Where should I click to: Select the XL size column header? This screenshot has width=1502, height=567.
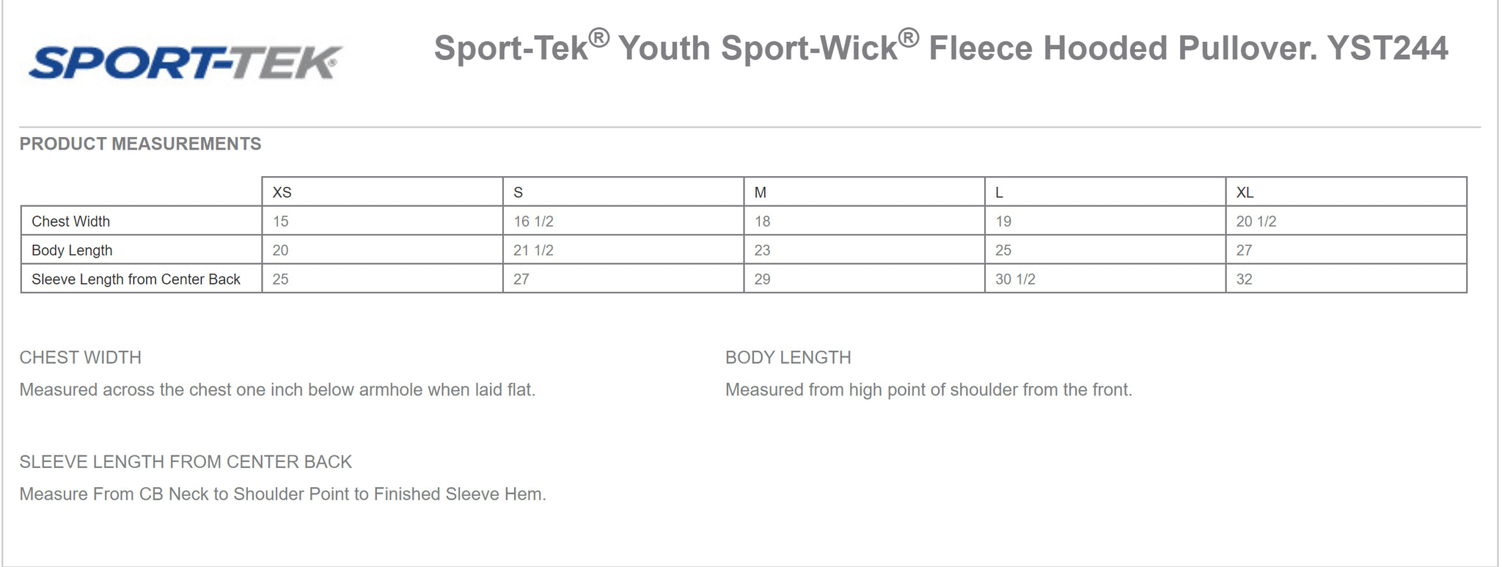[1245, 192]
